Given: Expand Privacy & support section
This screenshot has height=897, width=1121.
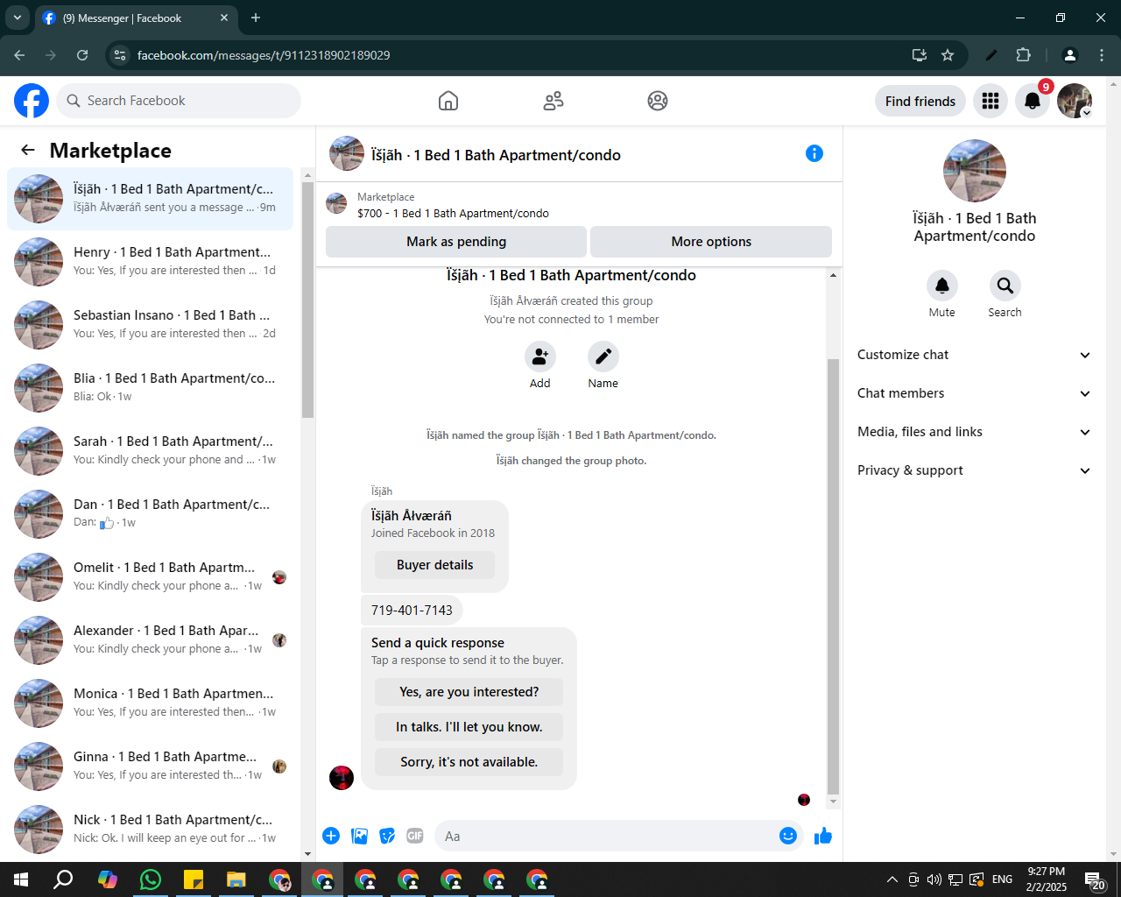Looking at the screenshot, I should tap(975, 470).
